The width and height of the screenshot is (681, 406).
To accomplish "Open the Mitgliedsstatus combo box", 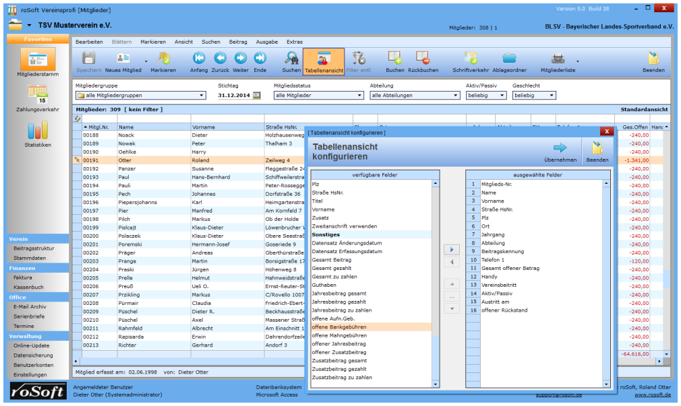I will coord(359,96).
